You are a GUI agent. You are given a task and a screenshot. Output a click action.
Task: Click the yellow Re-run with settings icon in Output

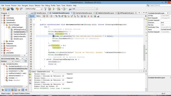pyautogui.click(x=30, y=77)
